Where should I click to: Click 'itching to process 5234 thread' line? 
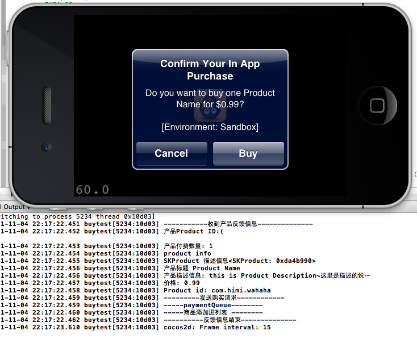[x=77, y=216]
